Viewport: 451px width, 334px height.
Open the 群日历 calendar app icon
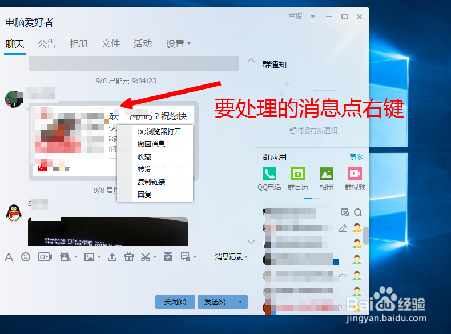297,174
